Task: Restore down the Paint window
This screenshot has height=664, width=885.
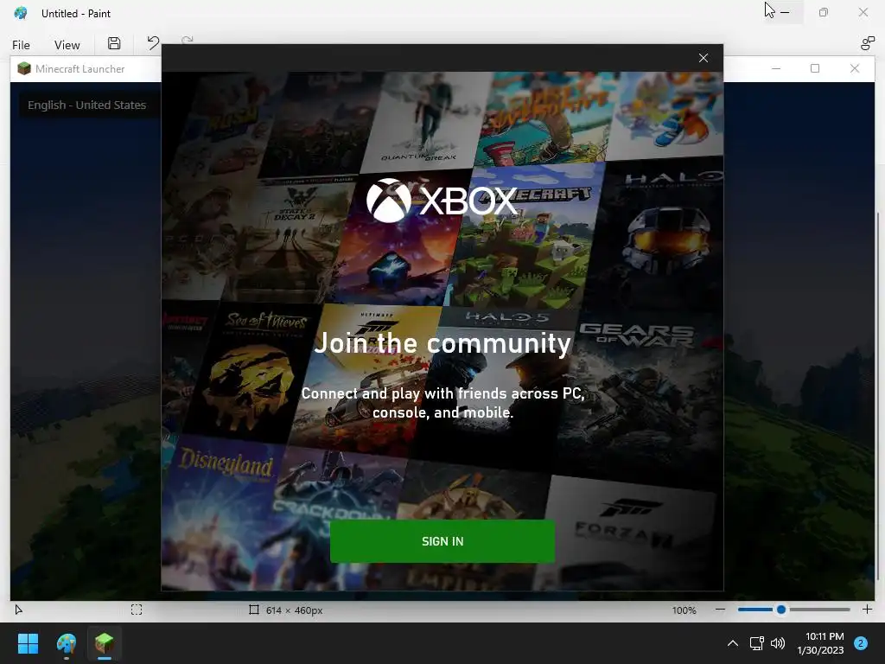Action: tap(824, 12)
